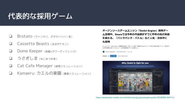The image size is (185, 104).
Task: Select the Brotato list item text
Action: point(45,36)
